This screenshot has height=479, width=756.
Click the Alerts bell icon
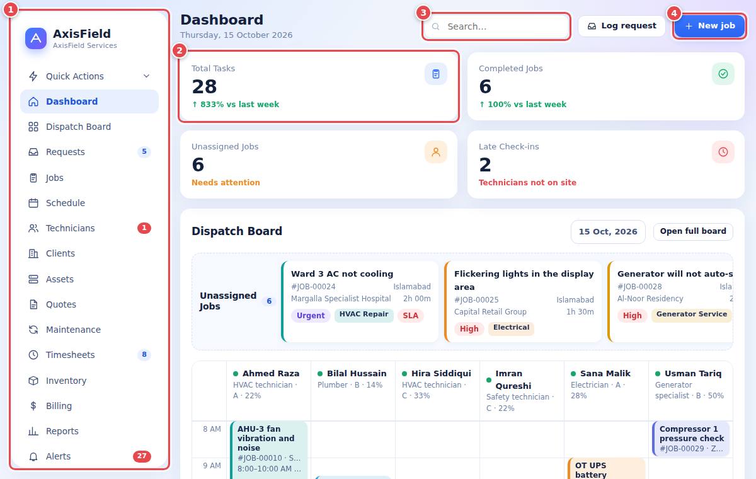point(33,456)
